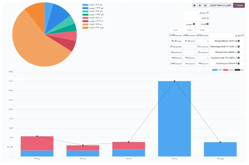
Task: Click the download pivot table icon
Action: [x=194, y=5]
